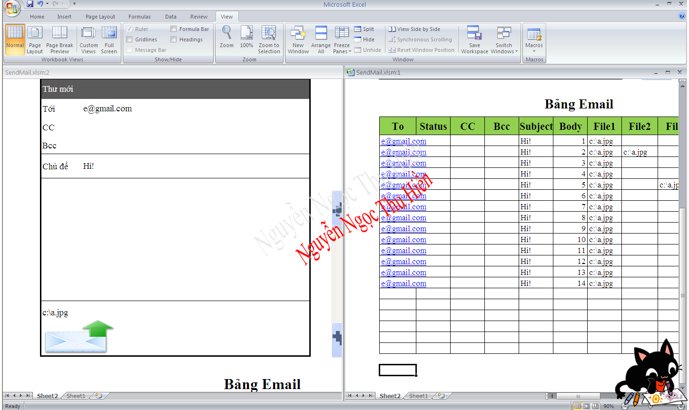Open Excel Help icon
The image size is (689, 410).
pyautogui.click(x=682, y=16)
